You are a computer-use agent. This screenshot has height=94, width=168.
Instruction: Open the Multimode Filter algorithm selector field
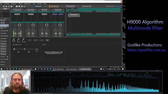point(87,6)
